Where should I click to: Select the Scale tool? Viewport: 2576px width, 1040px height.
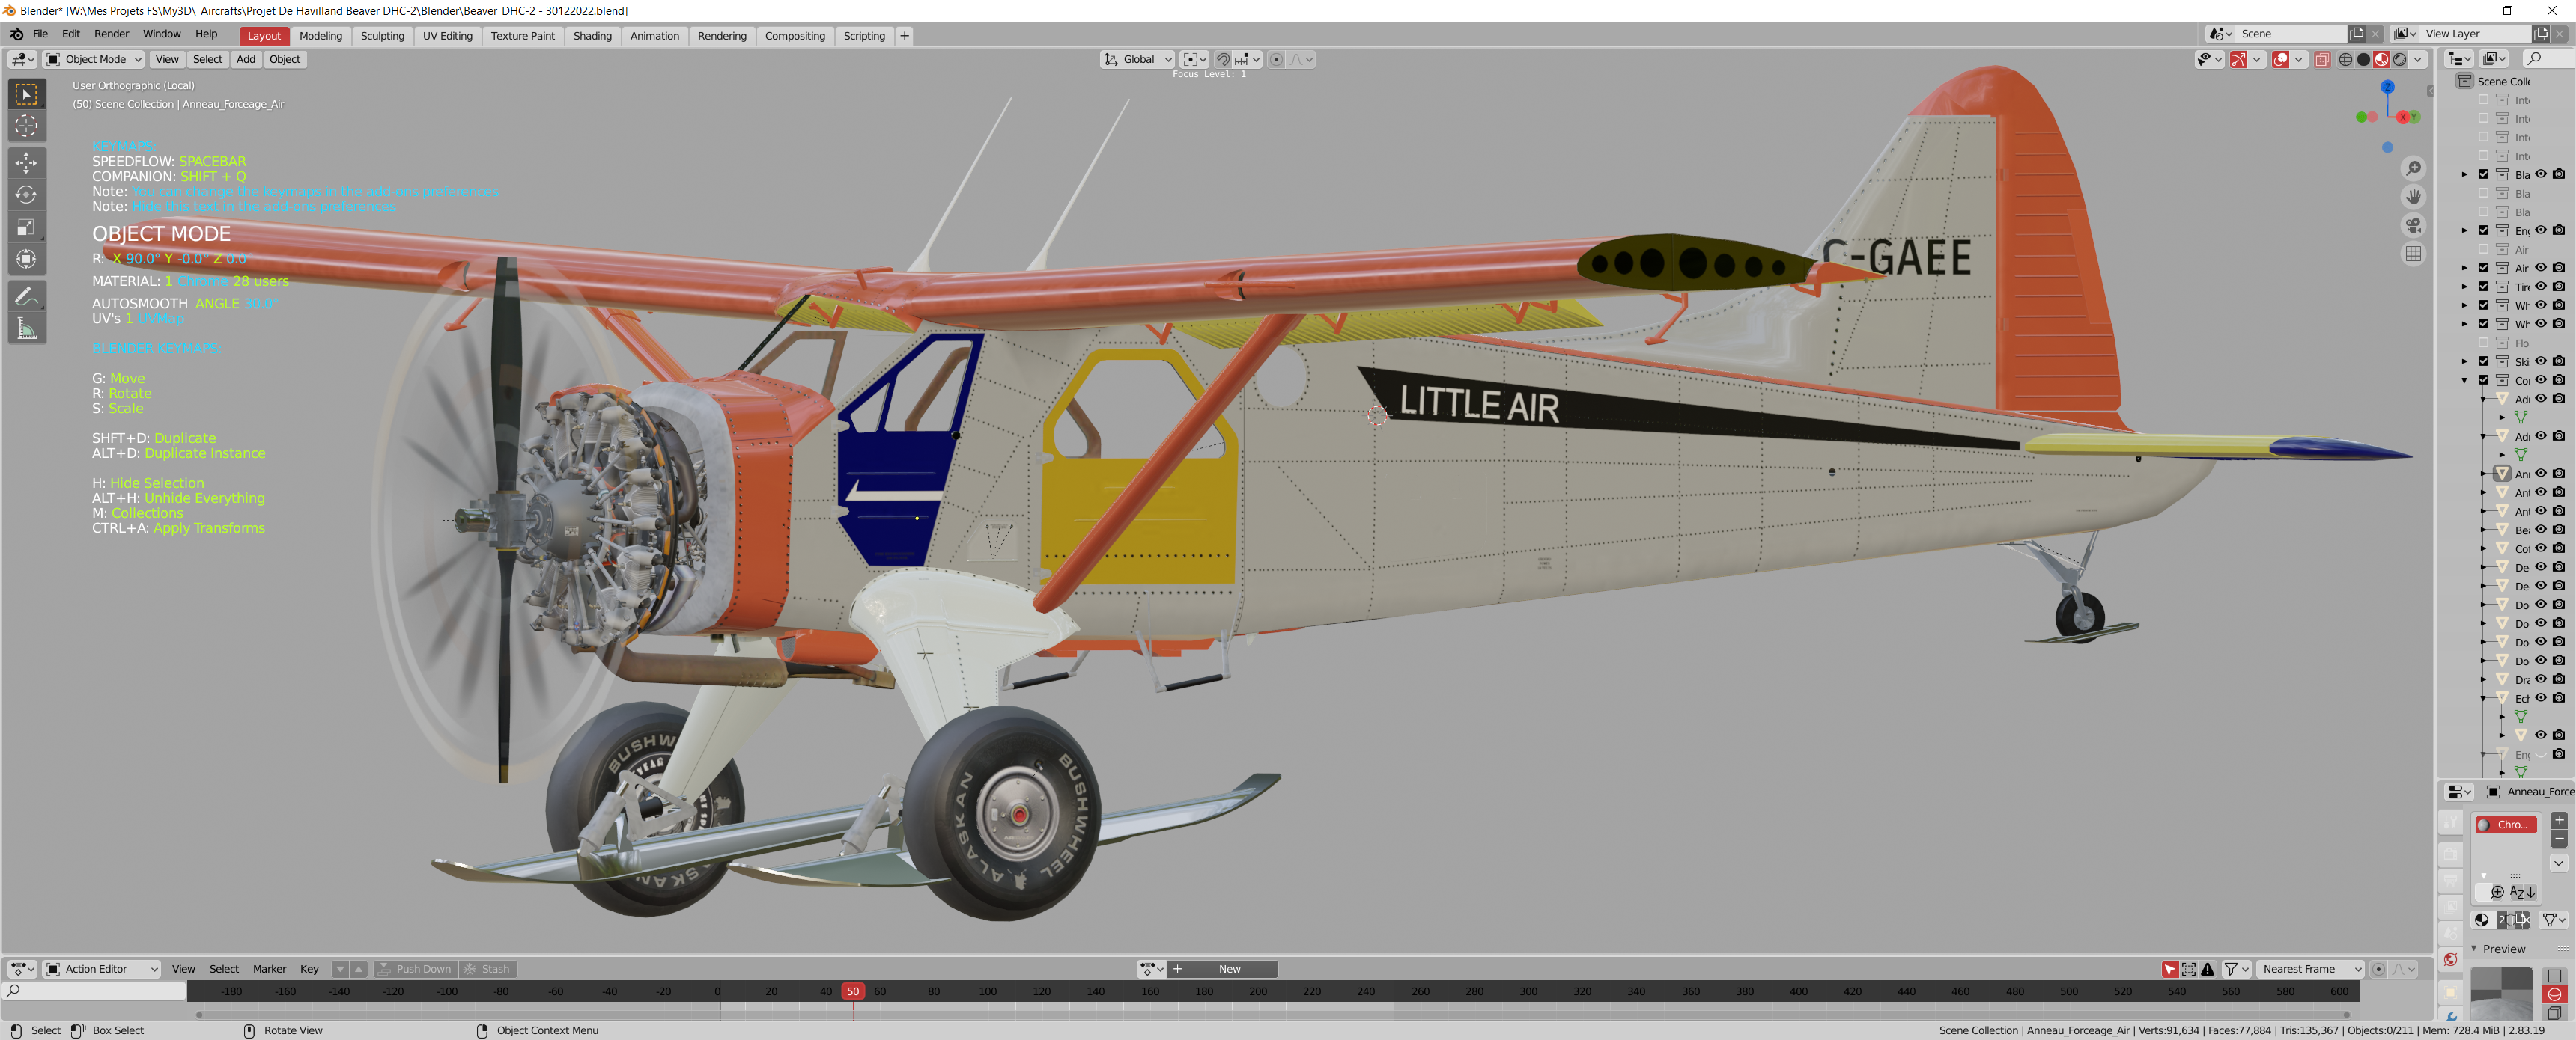27,227
